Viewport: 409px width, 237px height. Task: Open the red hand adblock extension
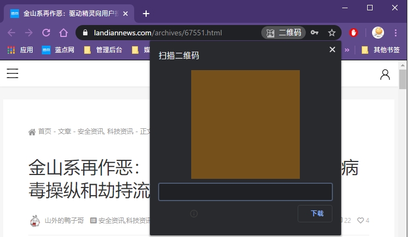[354, 33]
